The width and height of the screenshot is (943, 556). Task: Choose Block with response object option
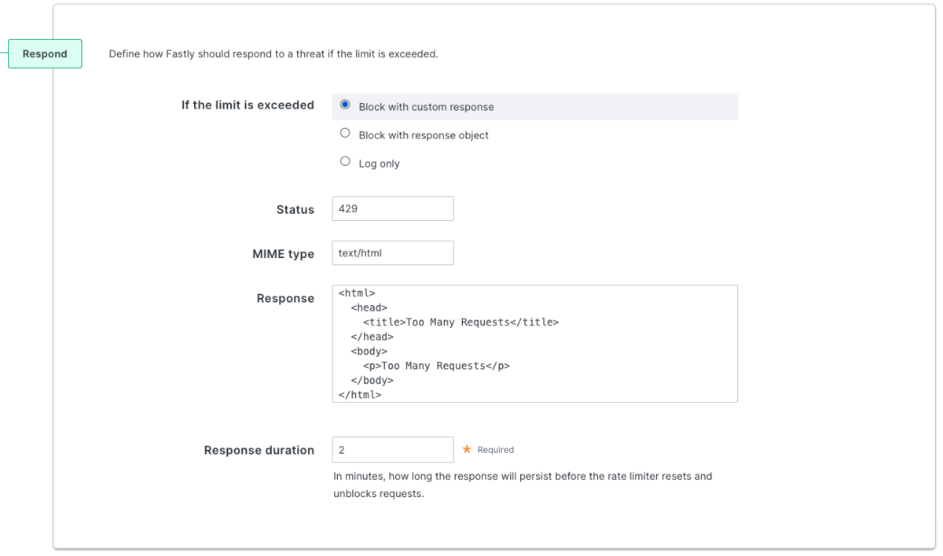click(345, 133)
